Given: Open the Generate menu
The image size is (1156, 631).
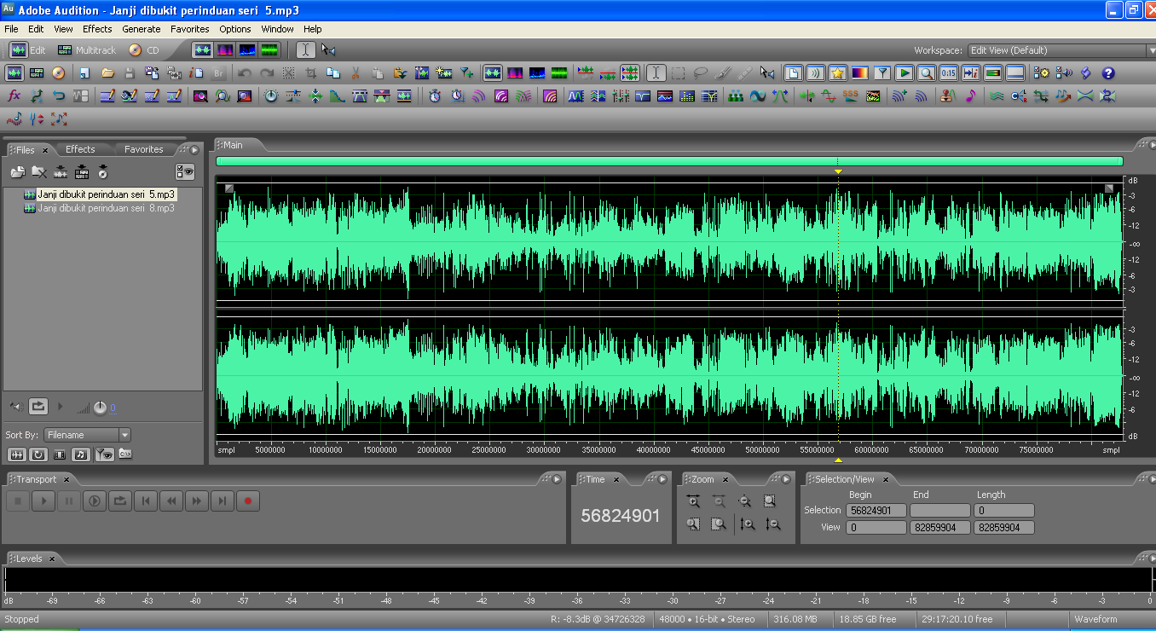Looking at the screenshot, I should point(141,29).
